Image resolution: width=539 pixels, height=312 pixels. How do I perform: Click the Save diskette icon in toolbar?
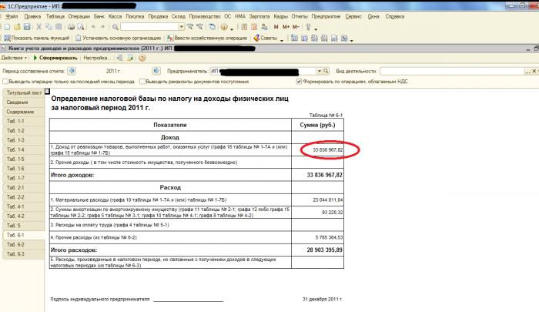27,27
